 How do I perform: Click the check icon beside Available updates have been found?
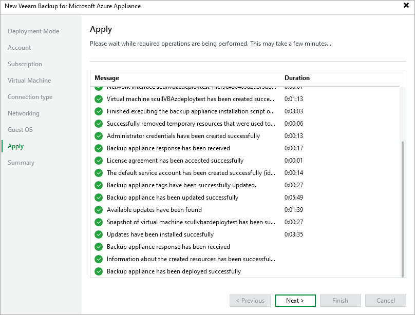pos(99,210)
